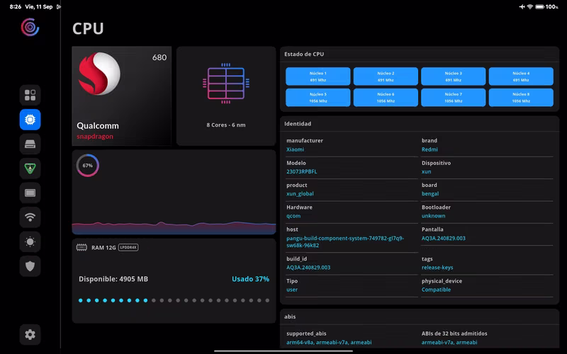Click the battery 100% indicator in status bar

coord(546,6)
